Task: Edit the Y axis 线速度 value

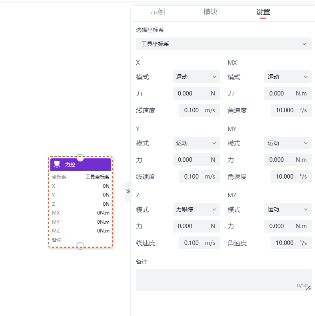Action: pos(192,177)
